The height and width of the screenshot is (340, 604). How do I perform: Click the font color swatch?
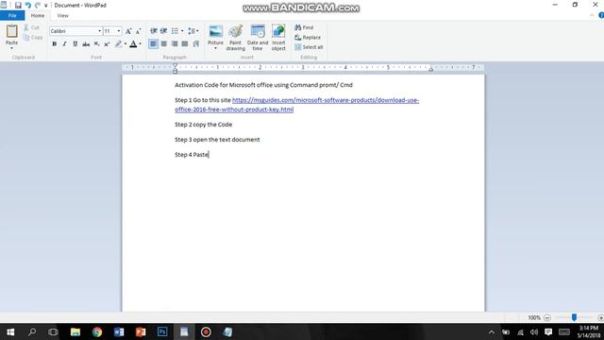click(x=133, y=44)
